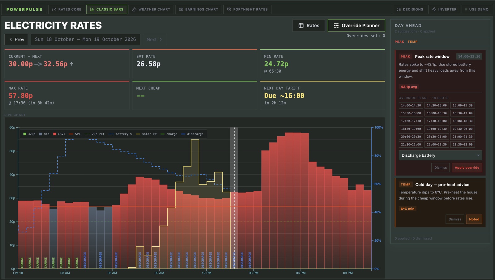Image resolution: width=495 pixels, height=280 pixels.
Task: Click the Min Rate 24.72p card
Action: point(322,63)
